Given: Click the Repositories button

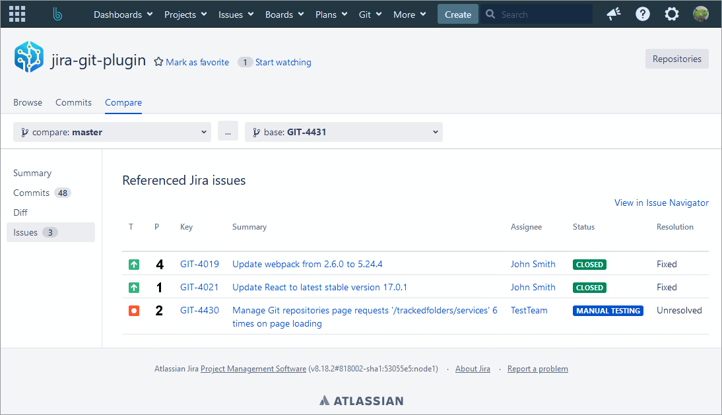Looking at the screenshot, I should (676, 59).
